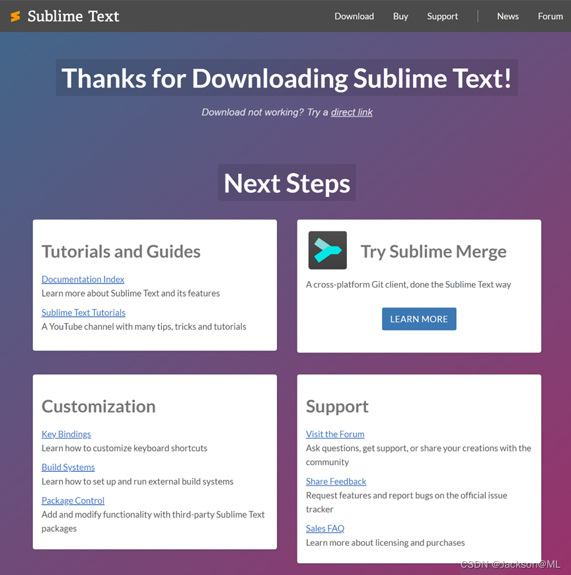Click the LEARN MORE button
This screenshot has height=575, width=571.
click(419, 319)
